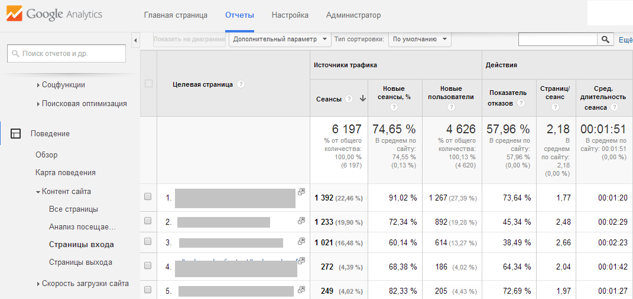
Task: Open Все страницы report
Action: pyautogui.click(x=73, y=209)
